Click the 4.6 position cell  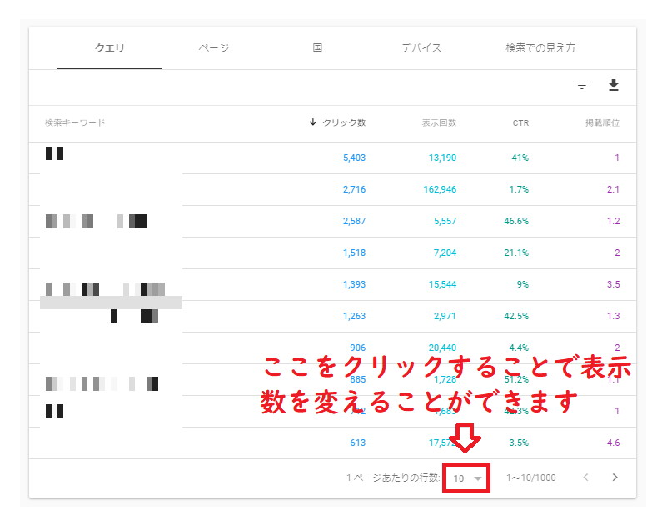click(x=614, y=442)
